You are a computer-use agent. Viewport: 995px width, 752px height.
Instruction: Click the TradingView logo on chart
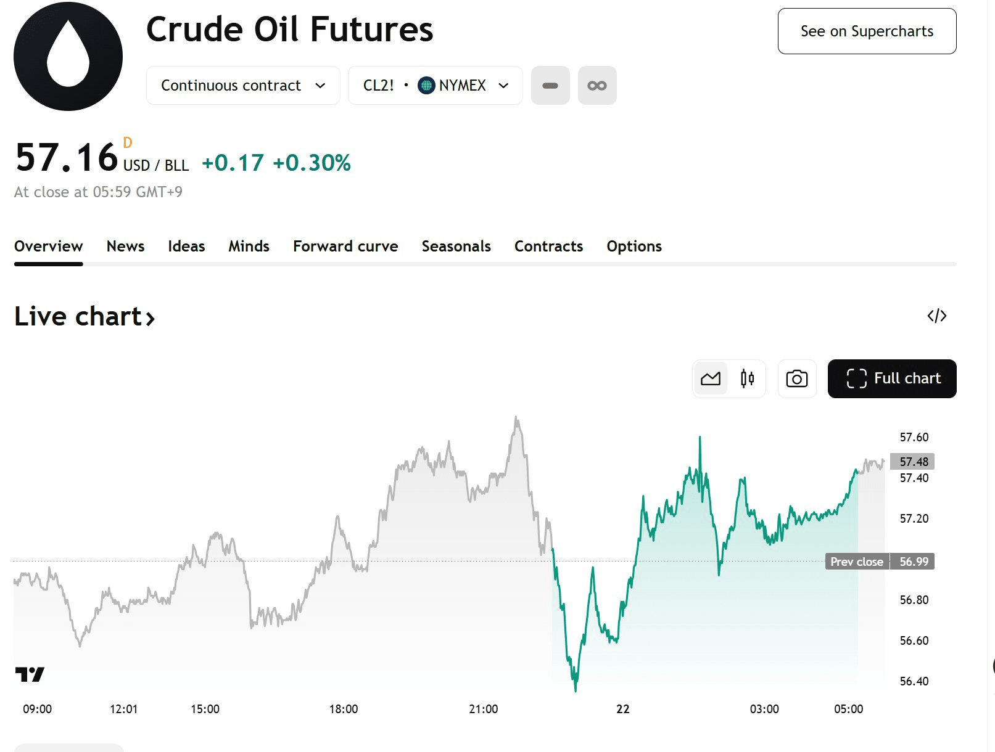(x=30, y=674)
